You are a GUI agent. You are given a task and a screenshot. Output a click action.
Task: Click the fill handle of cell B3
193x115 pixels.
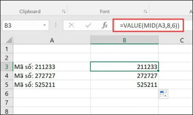coord(158,71)
